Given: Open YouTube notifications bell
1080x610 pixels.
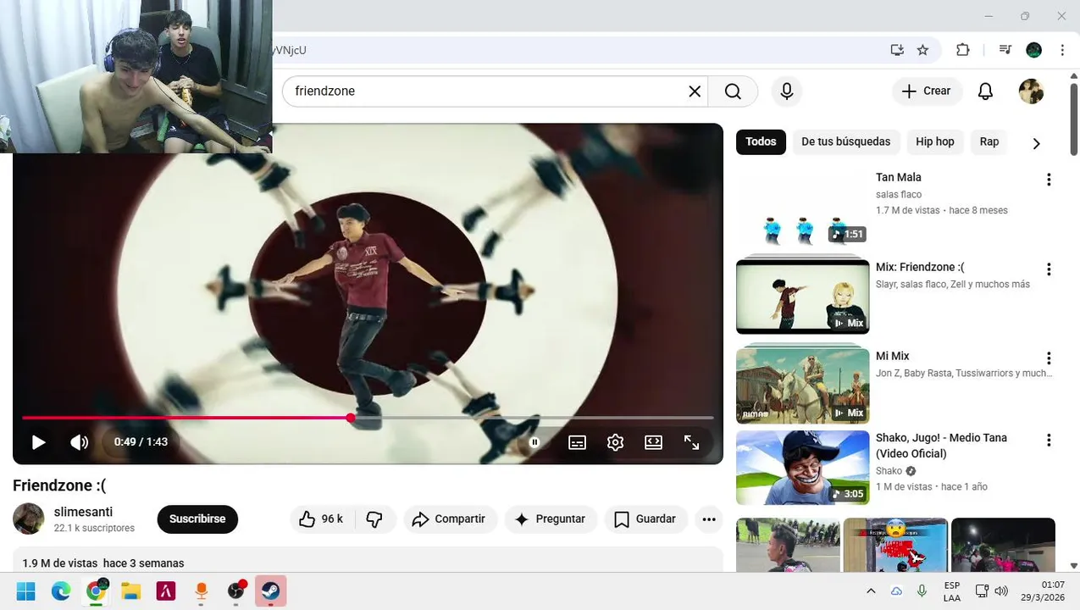Looking at the screenshot, I should coord(986,91).
